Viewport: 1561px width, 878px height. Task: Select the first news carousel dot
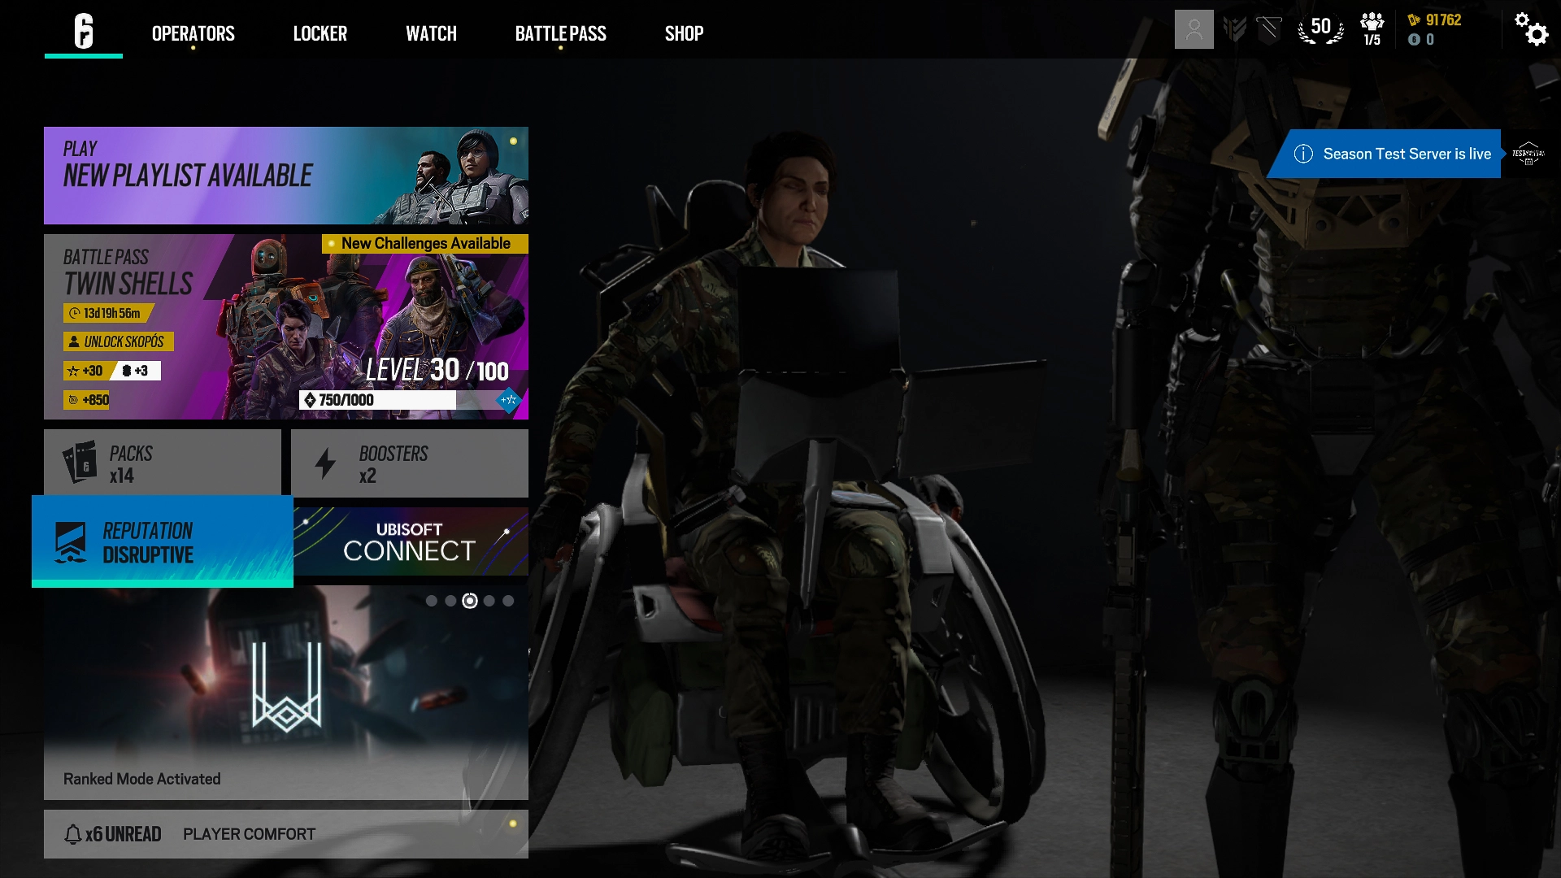432,601
